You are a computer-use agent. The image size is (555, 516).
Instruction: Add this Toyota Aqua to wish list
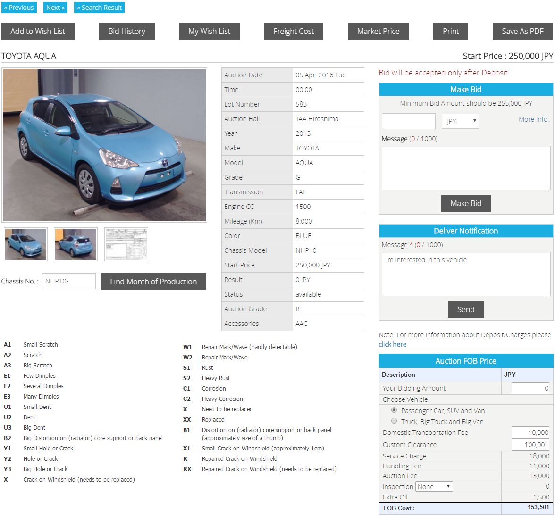[38, 31]
